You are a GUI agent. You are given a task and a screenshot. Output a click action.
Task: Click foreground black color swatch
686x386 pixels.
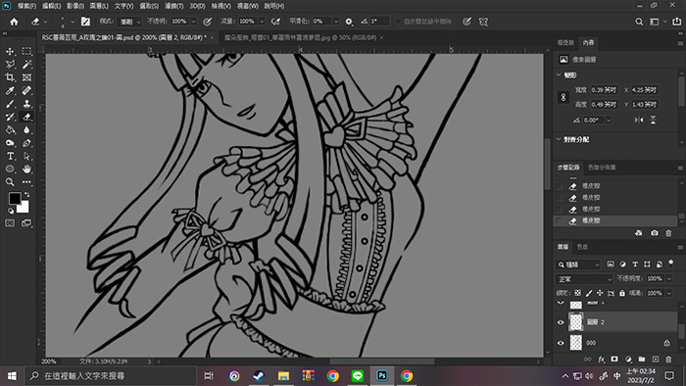(x=15, y=198)
